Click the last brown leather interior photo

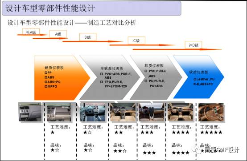pyautogui.click(x=211, y=112)
